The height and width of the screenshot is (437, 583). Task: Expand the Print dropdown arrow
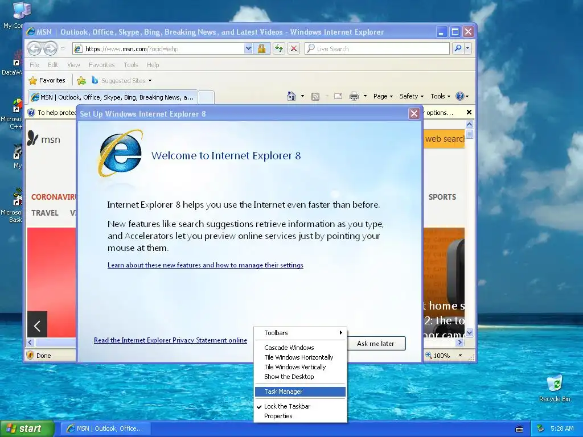click(x=365, y=96)
